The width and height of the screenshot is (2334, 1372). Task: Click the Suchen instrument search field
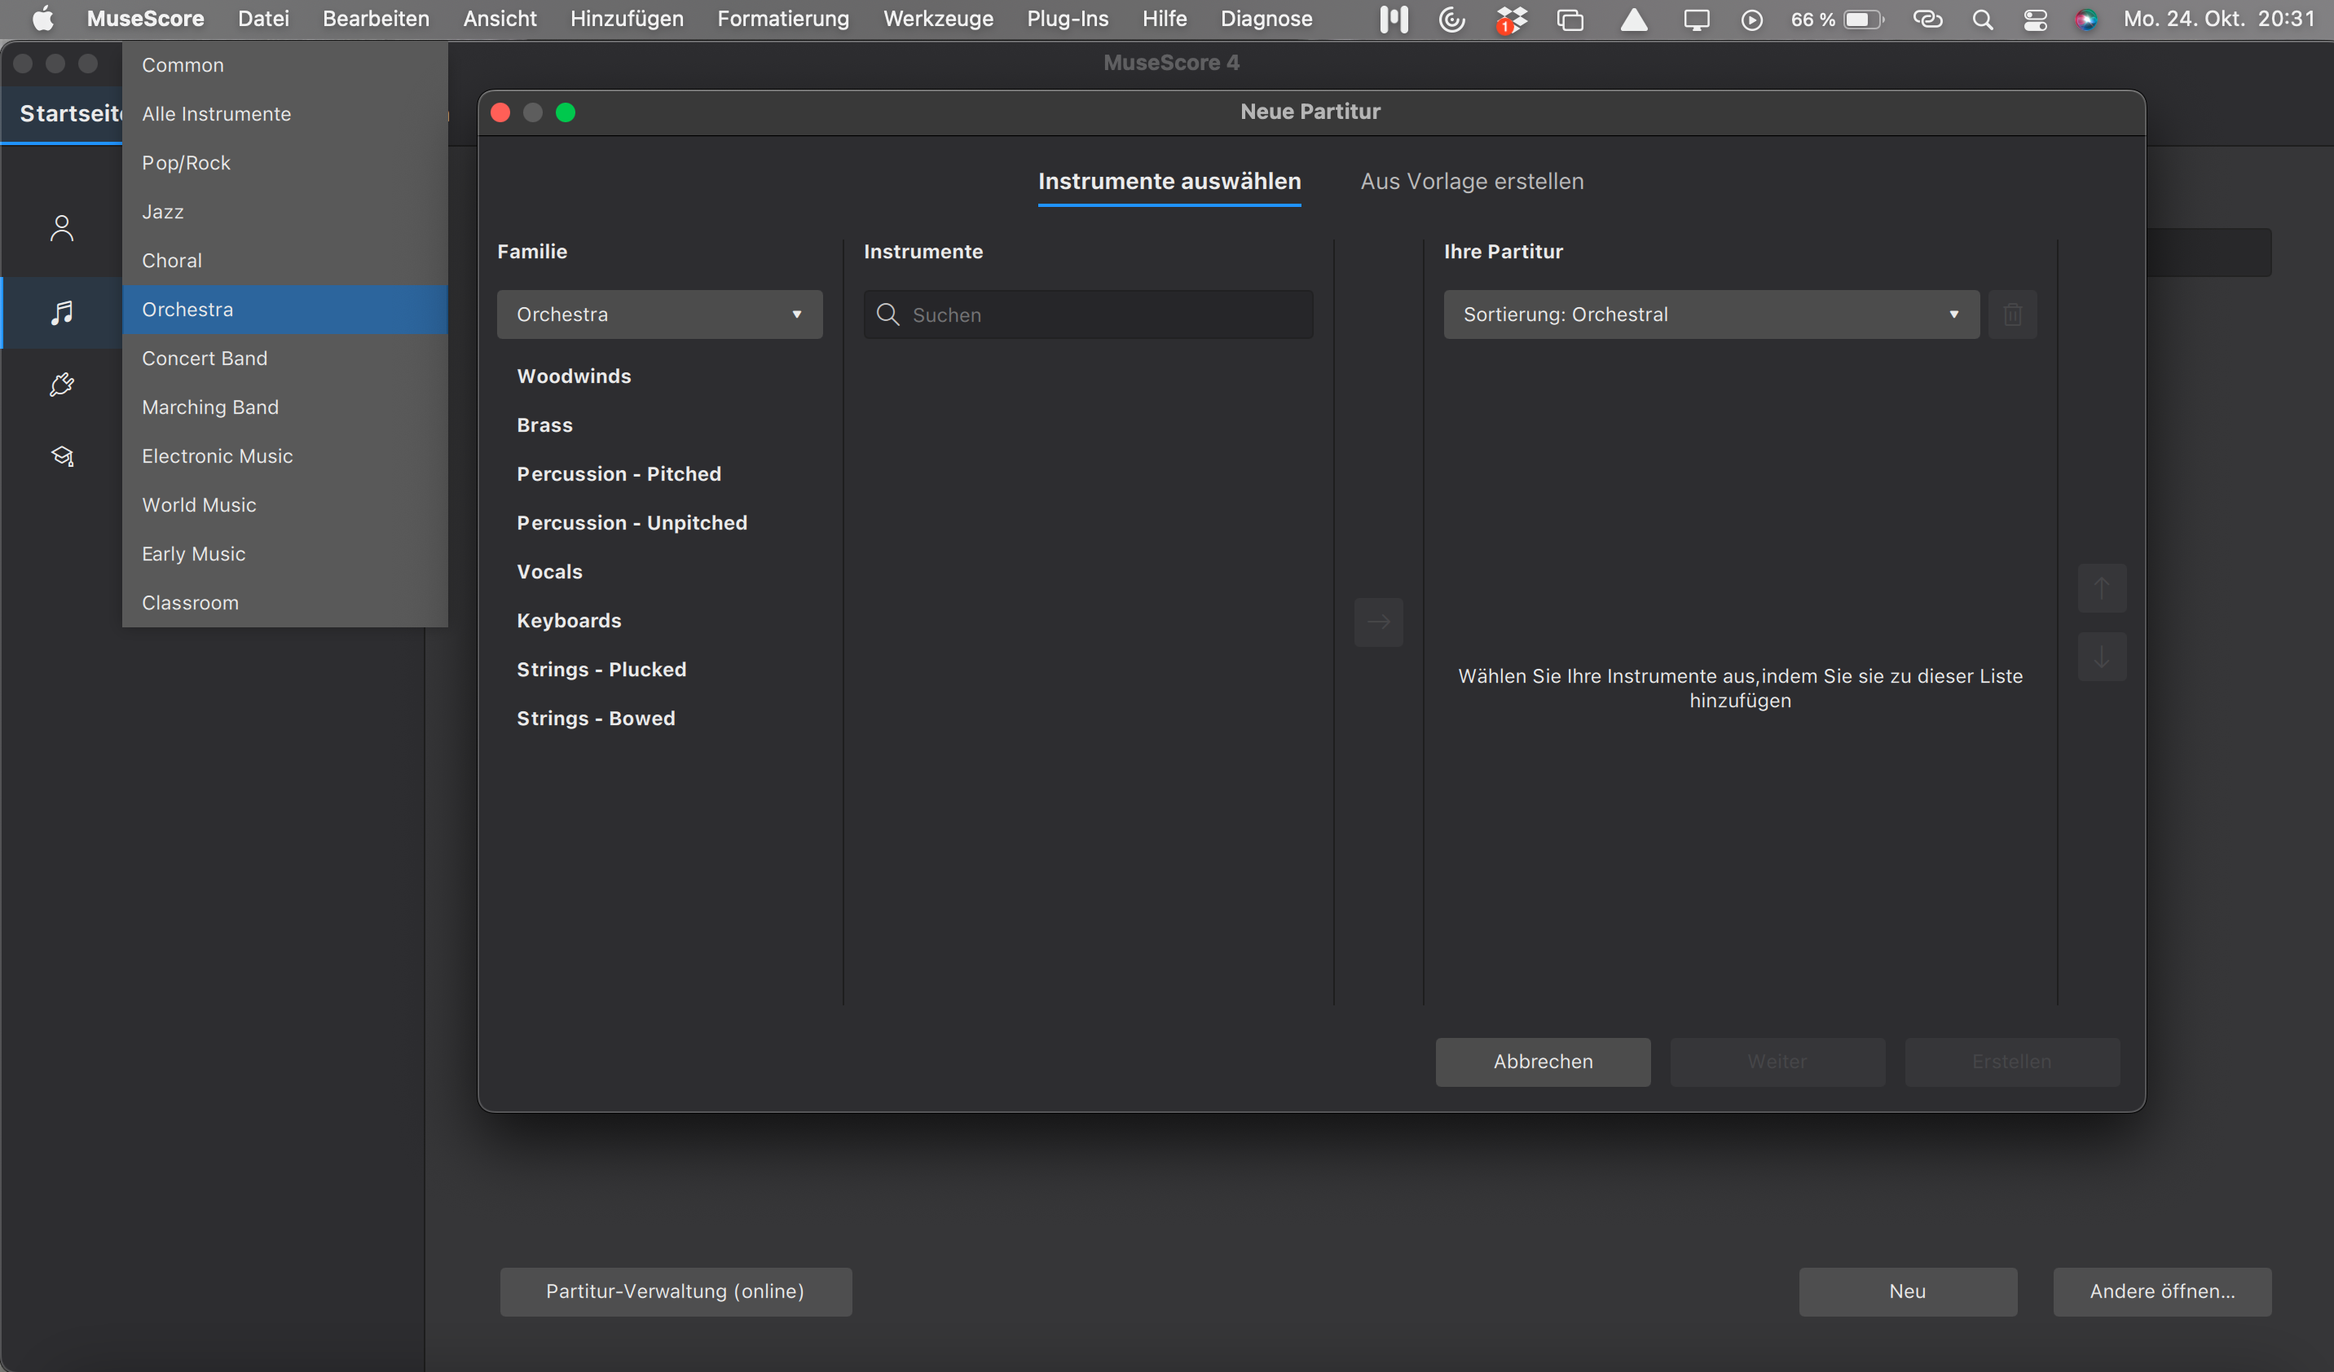coord(1088,314)
